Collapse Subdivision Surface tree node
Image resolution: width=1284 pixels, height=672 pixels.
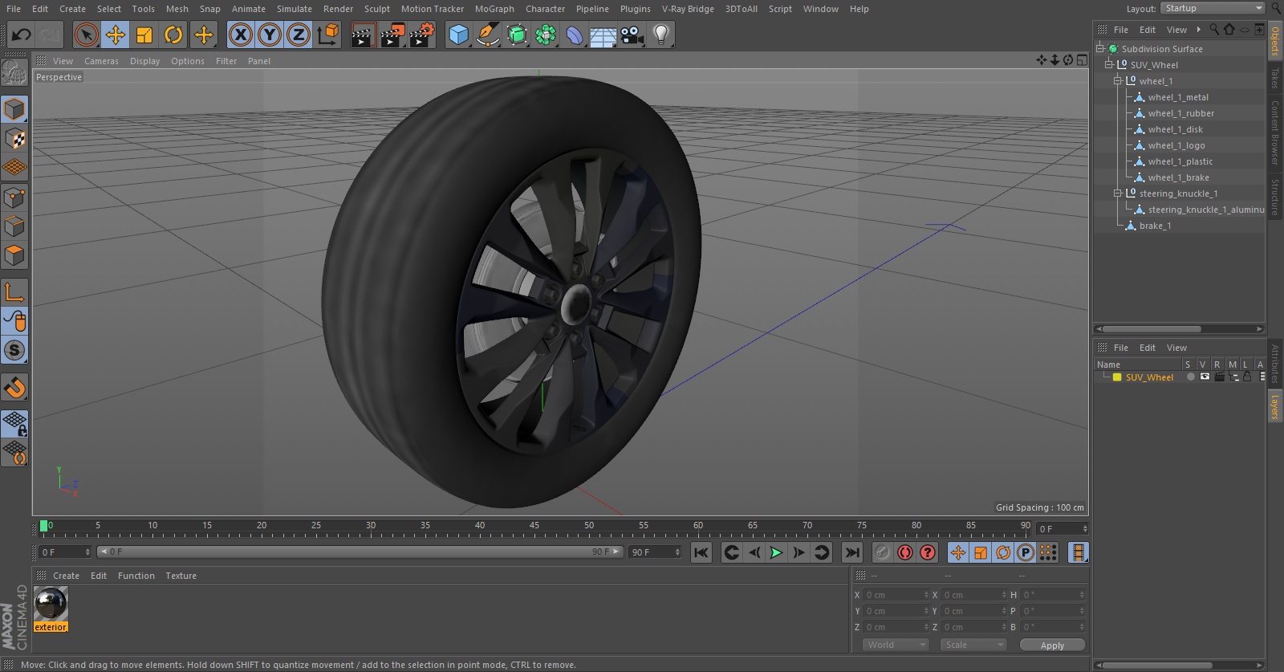(x=1101, y=48)
